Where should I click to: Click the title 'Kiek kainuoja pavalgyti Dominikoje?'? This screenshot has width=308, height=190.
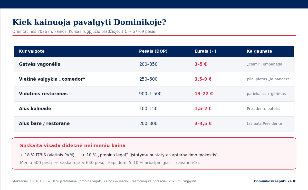[89, 23]
